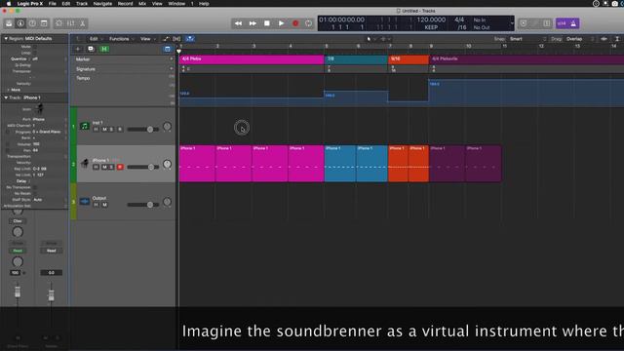624x351 pixels.
Task: Collapse Track iPhone 1 inspector section
Action: (6, 97)
